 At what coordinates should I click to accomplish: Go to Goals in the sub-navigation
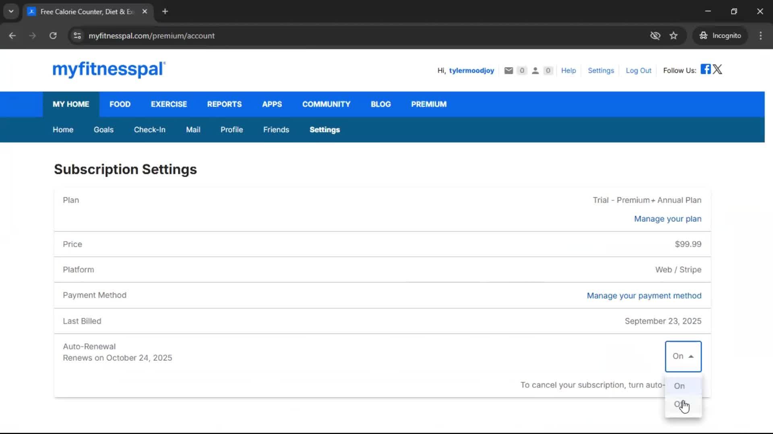point(103,130)
